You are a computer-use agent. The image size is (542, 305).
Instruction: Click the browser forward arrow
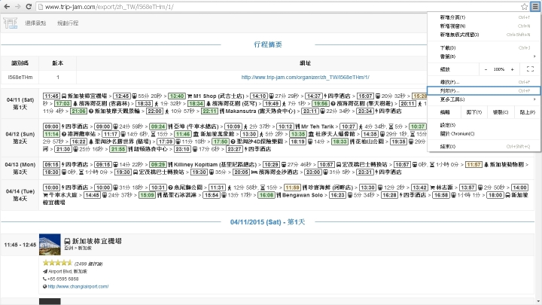[17, 7]
